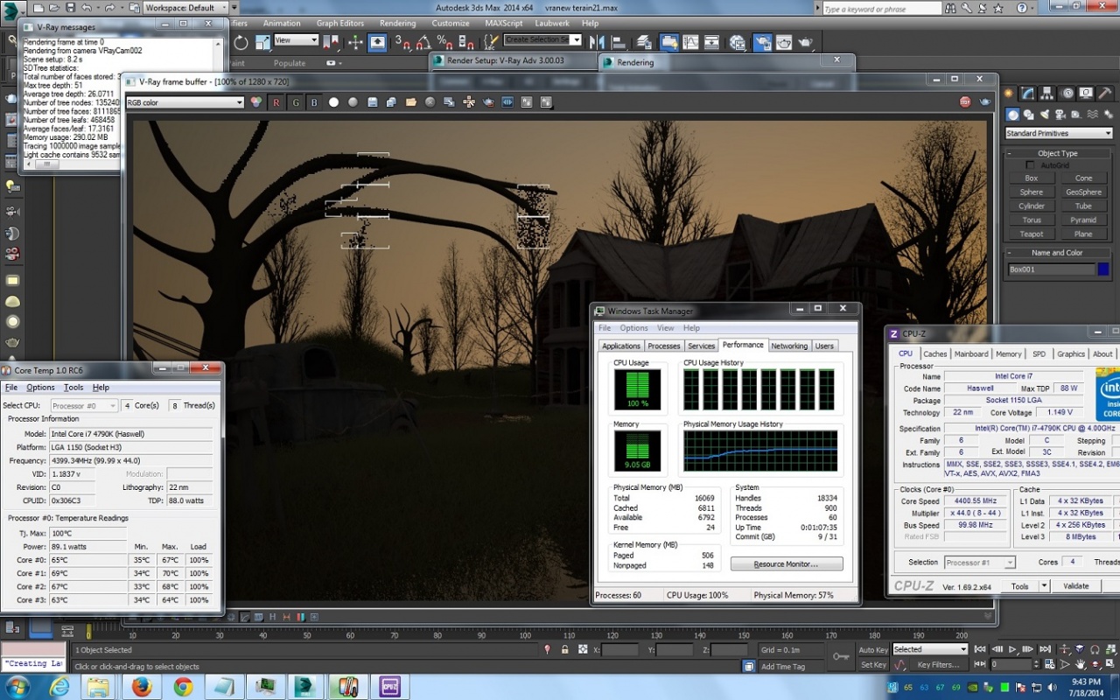
Task: Open Selected key mode dropdown
Action: click(929, 649)
